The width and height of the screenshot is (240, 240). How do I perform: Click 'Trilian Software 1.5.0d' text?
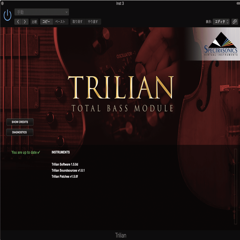click(65, 164)
